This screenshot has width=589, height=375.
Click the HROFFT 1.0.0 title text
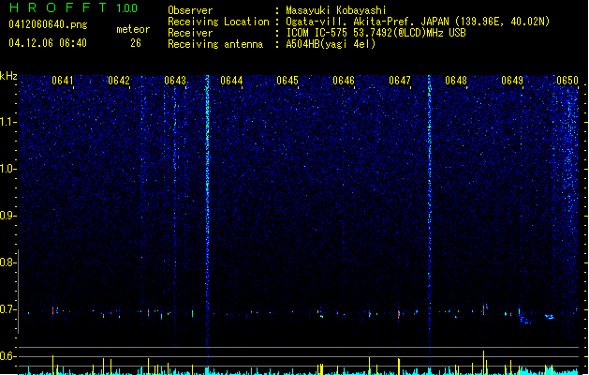pos(74,7)
